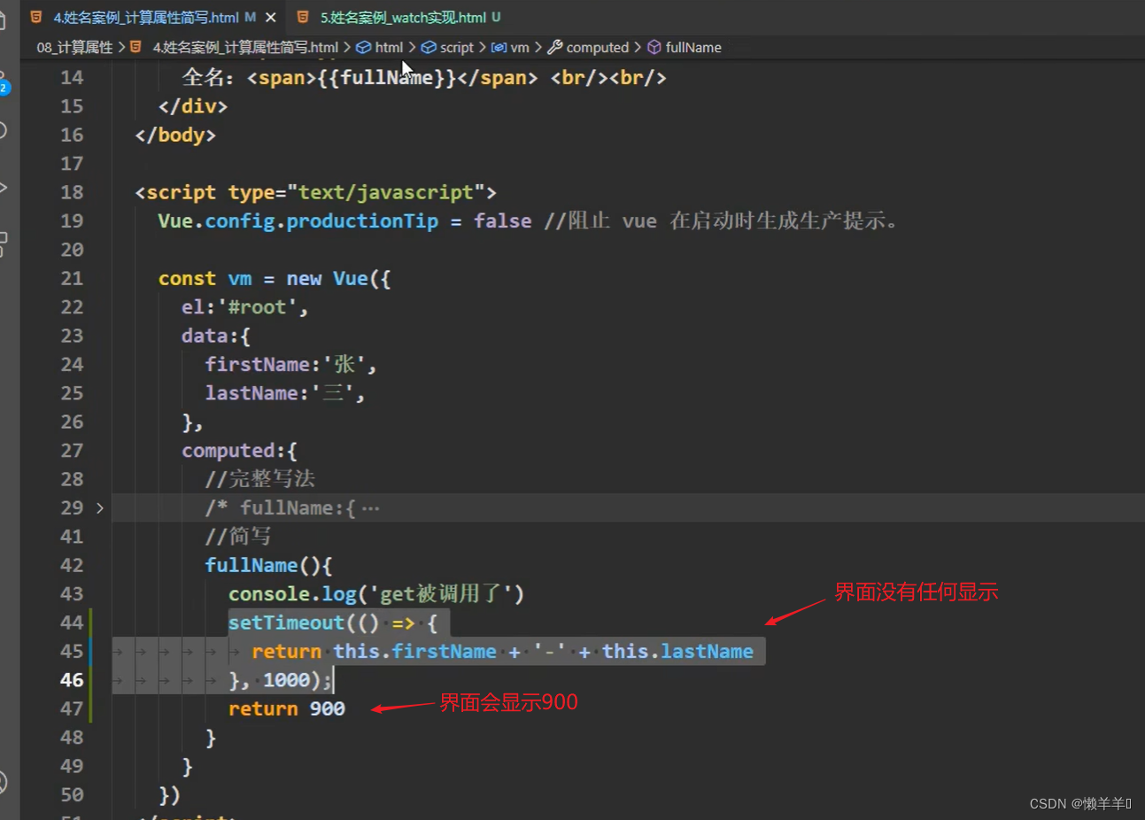Select the 4.姓名案例_计算属性简写.html editor tab
This screenshot has width=1145, height=820.
pos(146,18)
